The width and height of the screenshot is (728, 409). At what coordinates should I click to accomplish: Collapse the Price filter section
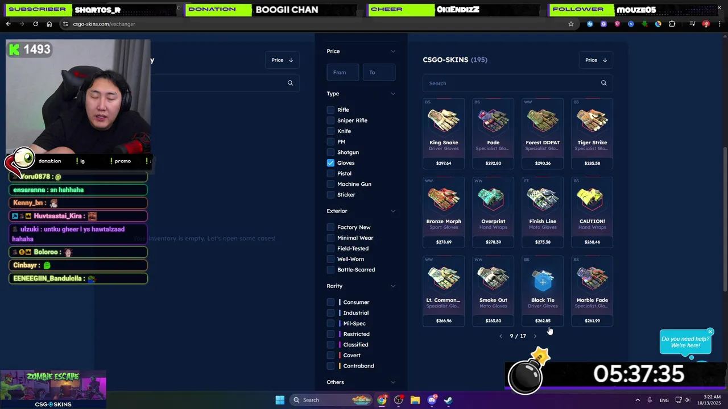tap(392, 51)
